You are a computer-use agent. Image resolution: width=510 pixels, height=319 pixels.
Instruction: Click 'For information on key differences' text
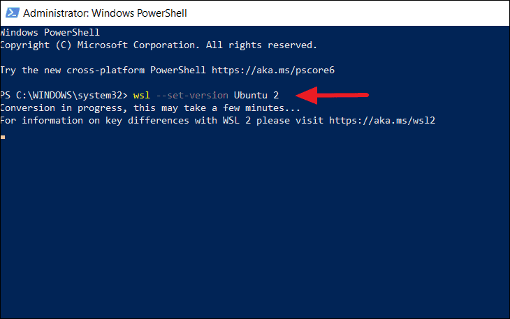[x=94, y=121]
